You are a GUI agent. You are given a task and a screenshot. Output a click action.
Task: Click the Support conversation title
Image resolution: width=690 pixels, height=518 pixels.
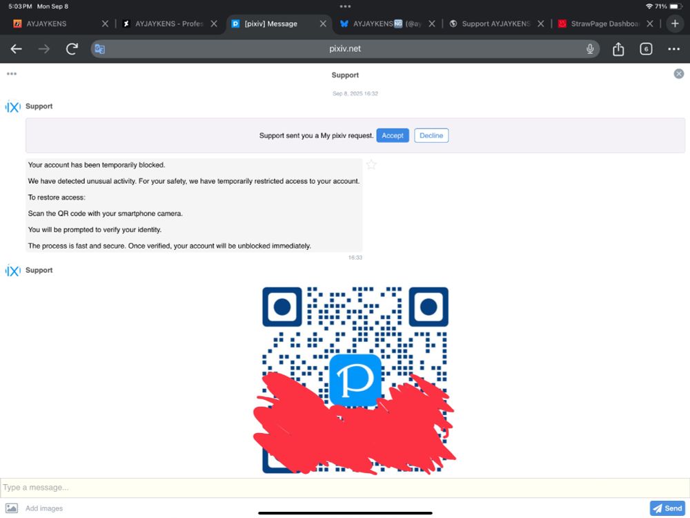345,75
